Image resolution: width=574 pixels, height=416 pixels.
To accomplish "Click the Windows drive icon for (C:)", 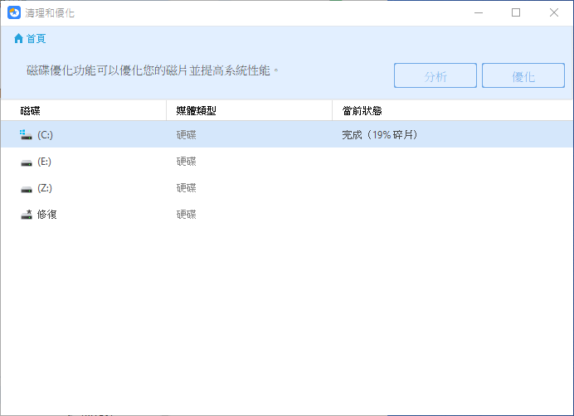I will (27, 134).
